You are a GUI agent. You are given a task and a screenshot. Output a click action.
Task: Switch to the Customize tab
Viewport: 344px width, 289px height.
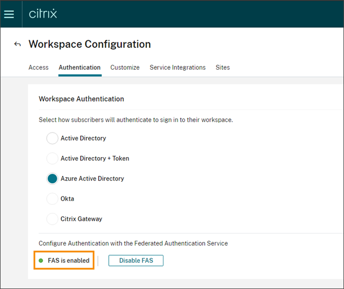point(125,68)
